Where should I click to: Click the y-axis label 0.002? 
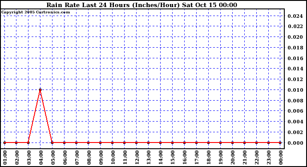pyautogui.click(x=295, y=132)
